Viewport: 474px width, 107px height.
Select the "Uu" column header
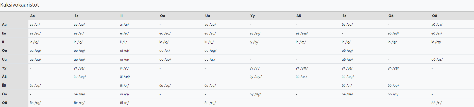click(x=207, y=16)
